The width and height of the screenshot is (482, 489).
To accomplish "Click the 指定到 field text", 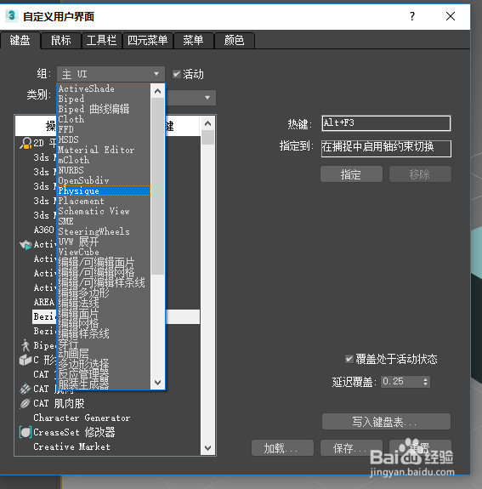I will [386, 149].
